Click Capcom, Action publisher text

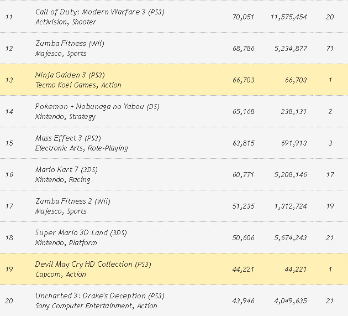coord(61,274)
